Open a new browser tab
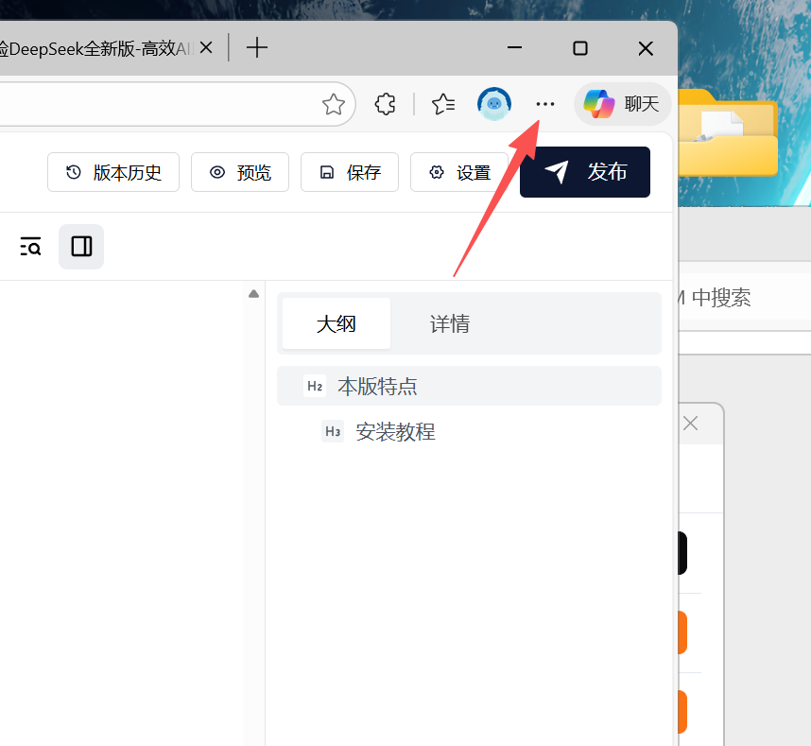This screenshot has height=746, width=811. [x=256, y=47]
